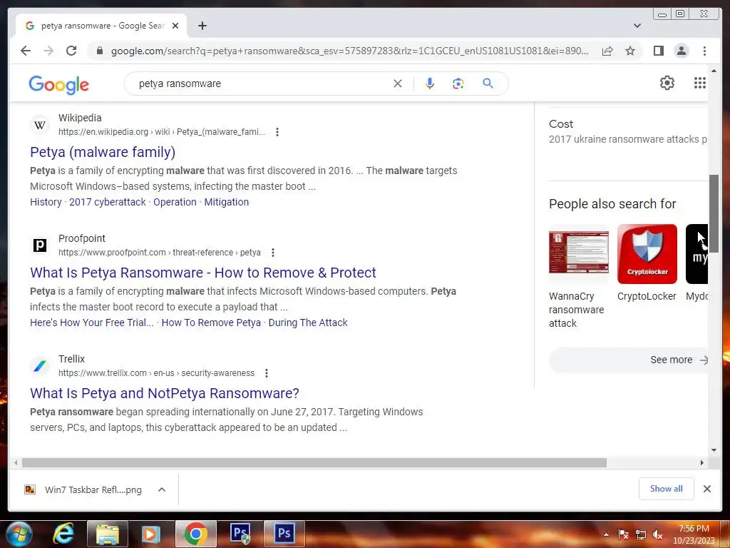Bookmark this tab with star icon
Image resolution: width=730 pixels, height=548 pixels.
(x=630, y=51)
